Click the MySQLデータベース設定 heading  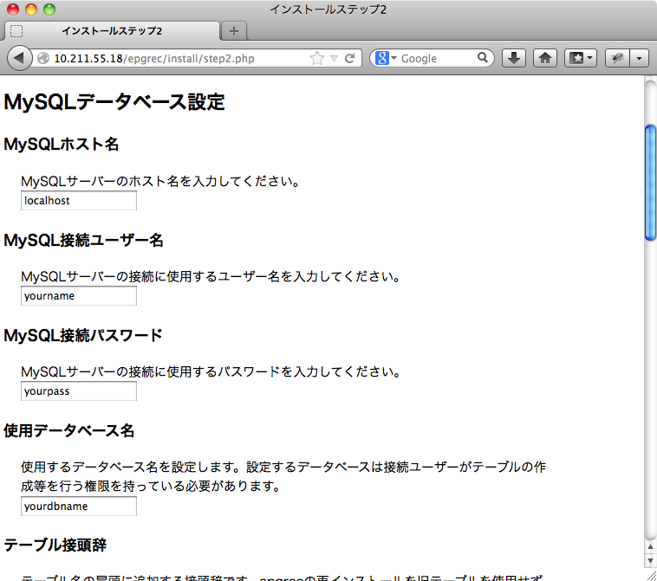coord(114,101)
